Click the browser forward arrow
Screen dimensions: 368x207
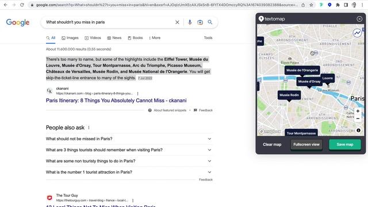tap(14, 5)
